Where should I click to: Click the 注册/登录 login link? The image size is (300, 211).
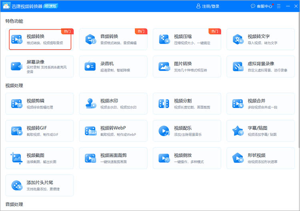point(211,6)
